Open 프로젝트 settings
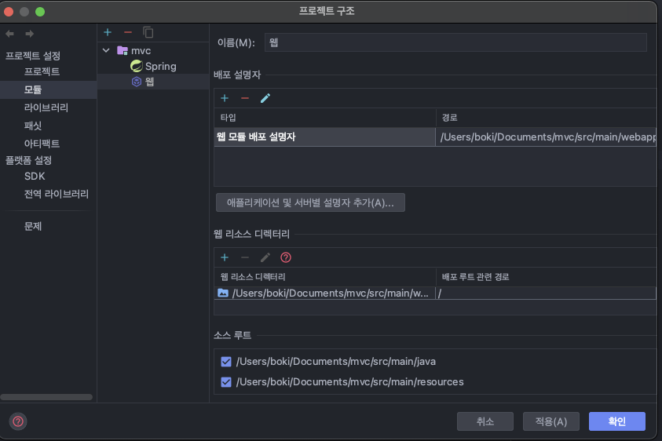Viewport: 662px width, 441px height. 42,71
